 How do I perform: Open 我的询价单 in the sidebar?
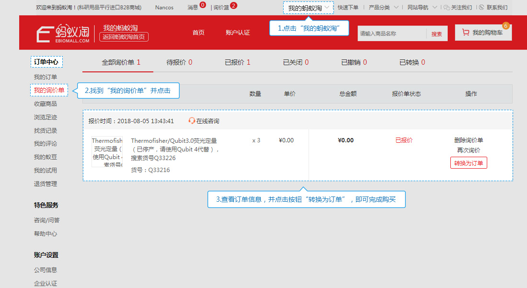point(49,90)
